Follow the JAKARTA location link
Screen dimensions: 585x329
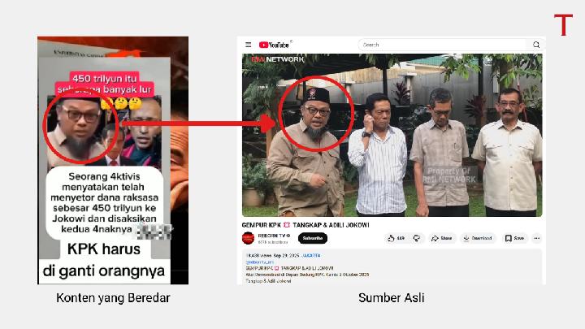[310, 256]
